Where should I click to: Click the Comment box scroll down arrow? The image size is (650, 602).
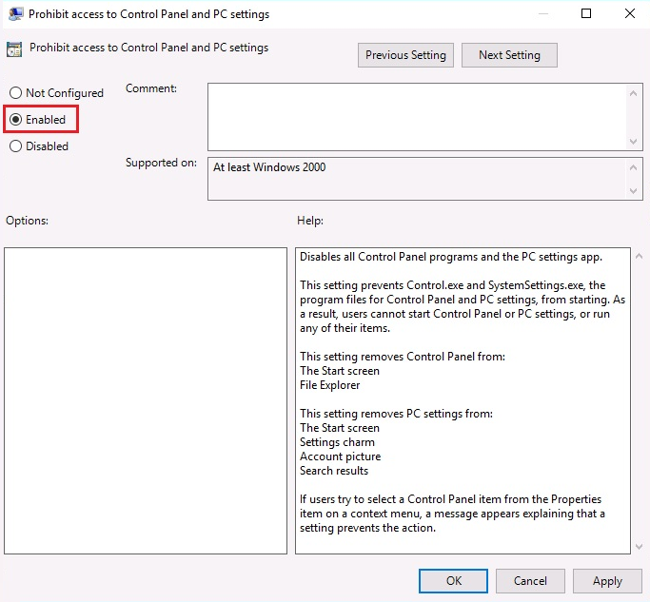click(635, 141)
